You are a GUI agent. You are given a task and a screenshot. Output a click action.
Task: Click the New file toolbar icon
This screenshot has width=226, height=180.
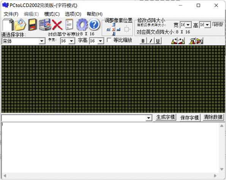8,25
